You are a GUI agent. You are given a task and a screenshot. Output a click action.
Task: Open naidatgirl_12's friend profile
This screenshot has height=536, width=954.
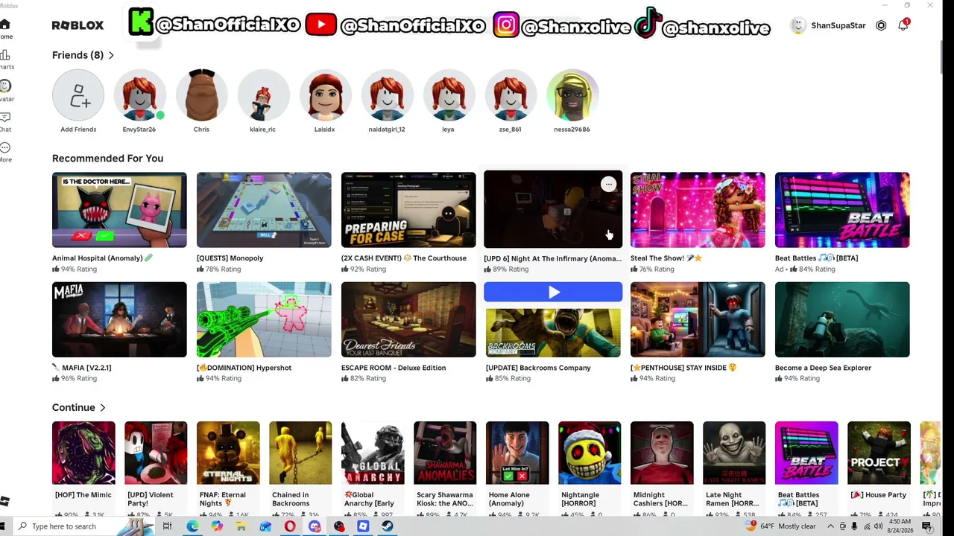pyautogui.click(x=387, y=95)
